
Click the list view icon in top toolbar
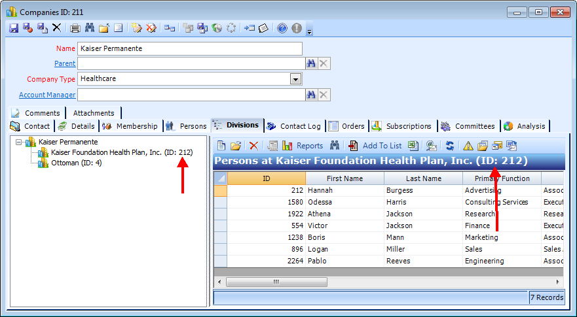[118, 28]
